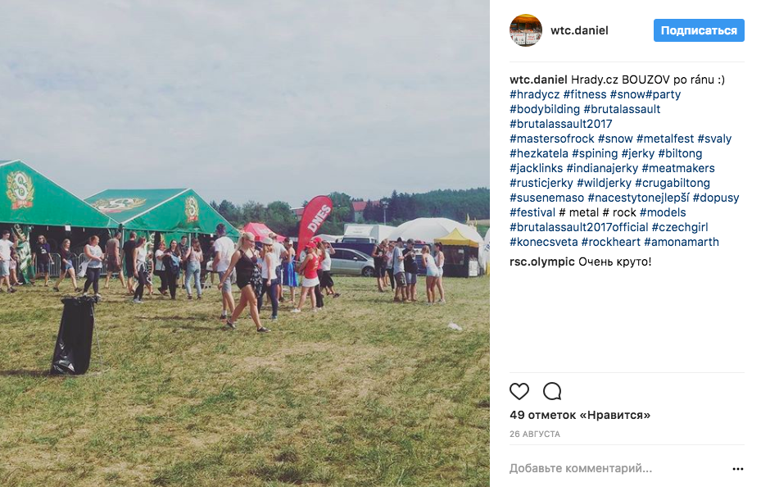The image size is (761, 487).
Task: Open wtc.daniel name in the caption
Action: click(x=538, y=80)
